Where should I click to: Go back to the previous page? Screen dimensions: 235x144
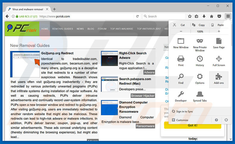pos(7,16)
